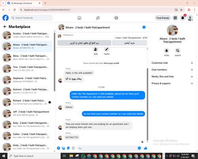This screenshot has height=159, width=198.
Task: Click the listing thumbnail in Marketplace banner
Action: pos(59,36)
